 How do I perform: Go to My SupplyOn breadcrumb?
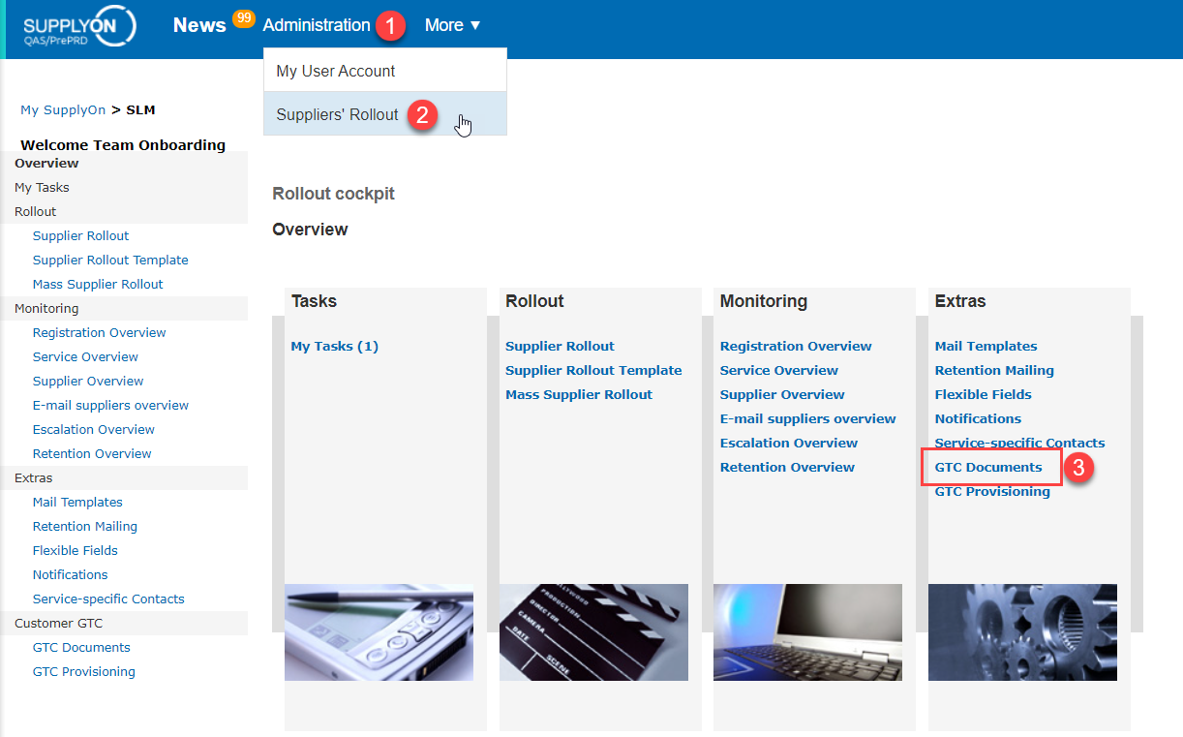pyautogui.click(x=63, y=109)
